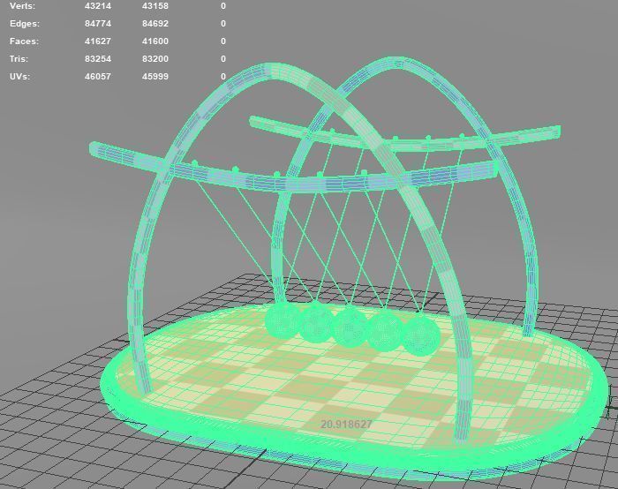Select the Edges value 84774

coord(98,24)
